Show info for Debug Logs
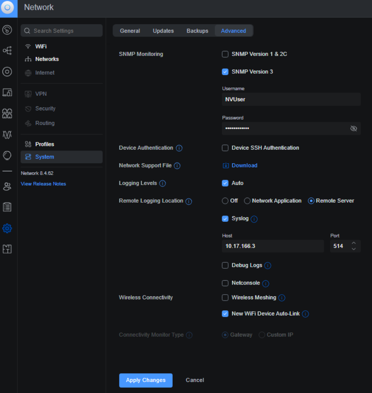 [268, 265]
